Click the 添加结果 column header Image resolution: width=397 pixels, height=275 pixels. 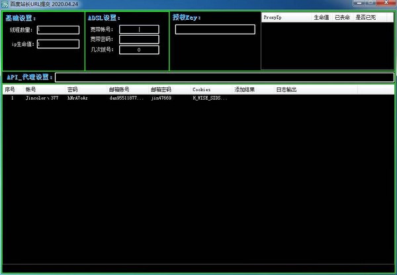point(244,89)
